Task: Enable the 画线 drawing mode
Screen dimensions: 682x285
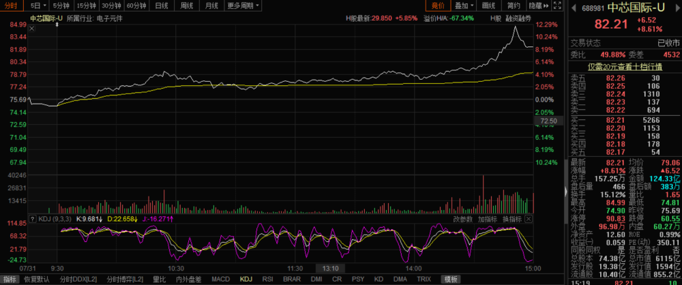Action: pyautogui.click(x=489, y=5)
